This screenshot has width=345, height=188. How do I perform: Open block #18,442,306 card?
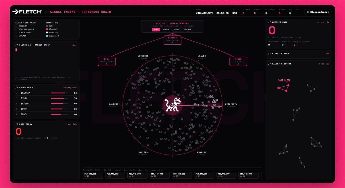pyautogui.click(x=204, y=175)
